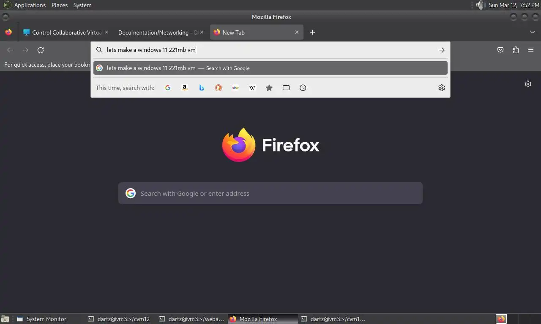Click the Firefox tray icon in the bottom panel
Image resolution: width=541 pixels, height=324 pixels.
[x=501, y=319]
